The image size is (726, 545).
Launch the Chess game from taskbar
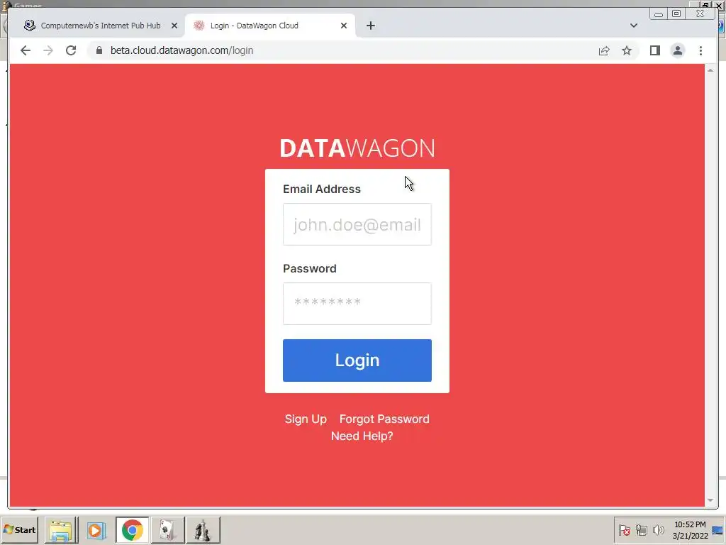tap(203, 529)
